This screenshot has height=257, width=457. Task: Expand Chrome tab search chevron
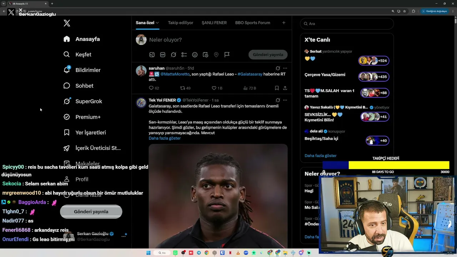(4, 4)
